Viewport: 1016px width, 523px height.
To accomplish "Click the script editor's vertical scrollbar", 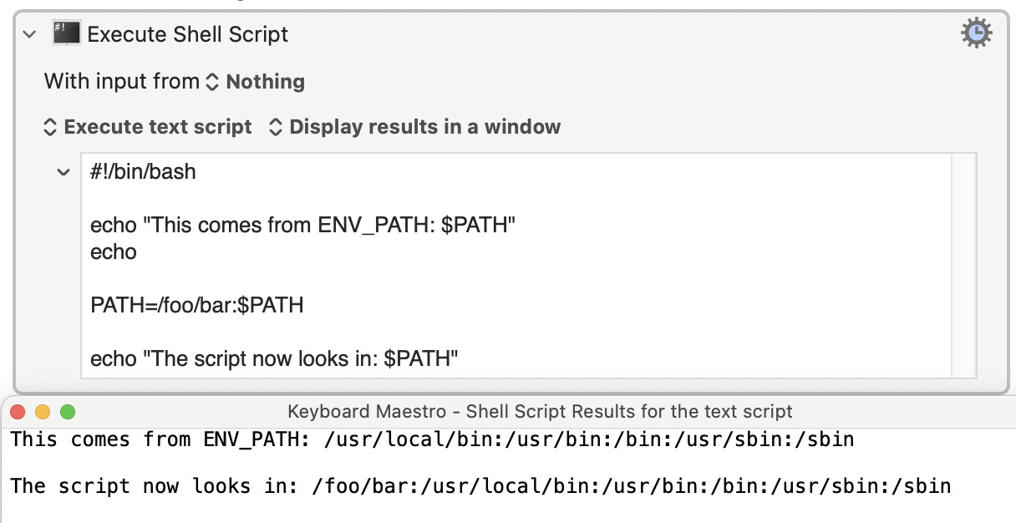I will coord(963,266).
